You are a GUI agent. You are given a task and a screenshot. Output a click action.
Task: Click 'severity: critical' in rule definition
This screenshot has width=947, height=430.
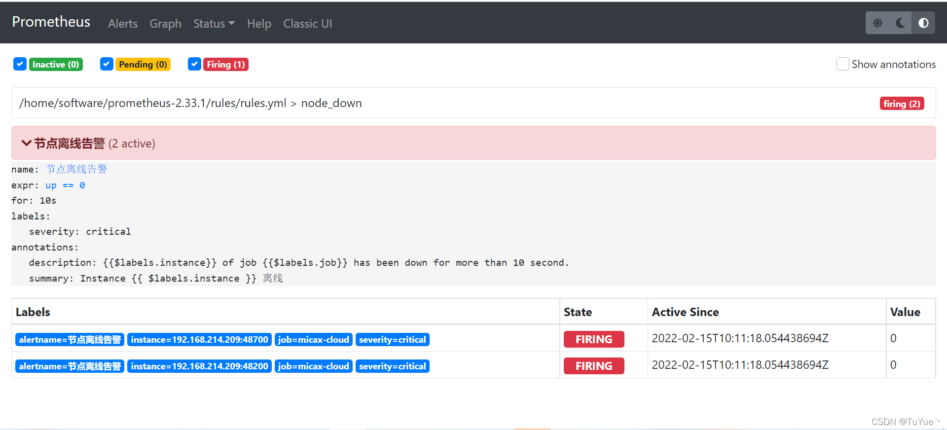point(80,232)
